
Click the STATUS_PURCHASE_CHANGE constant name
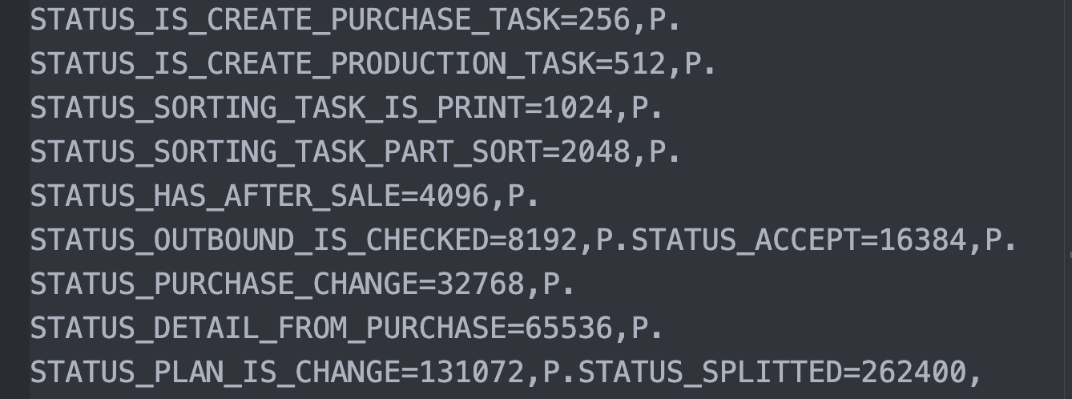[224, 284]
